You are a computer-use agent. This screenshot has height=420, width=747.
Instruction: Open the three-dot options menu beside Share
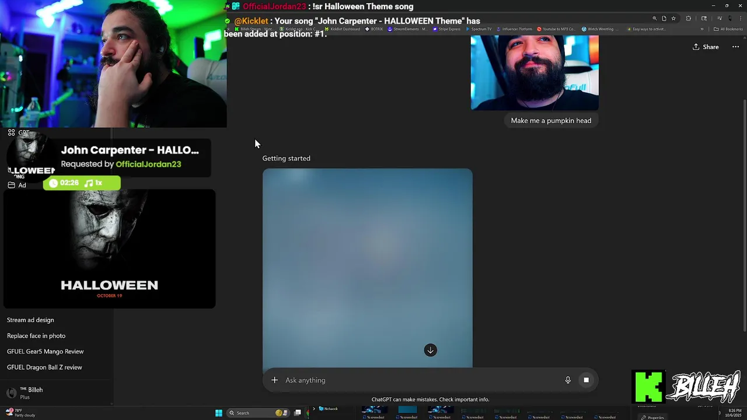tap(735, 47)
